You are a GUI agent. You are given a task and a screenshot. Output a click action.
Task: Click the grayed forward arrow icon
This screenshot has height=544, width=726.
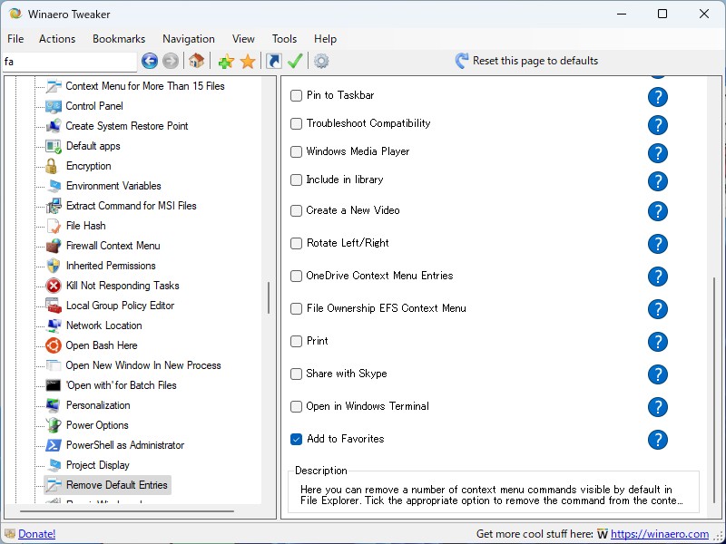coord(171,61)
